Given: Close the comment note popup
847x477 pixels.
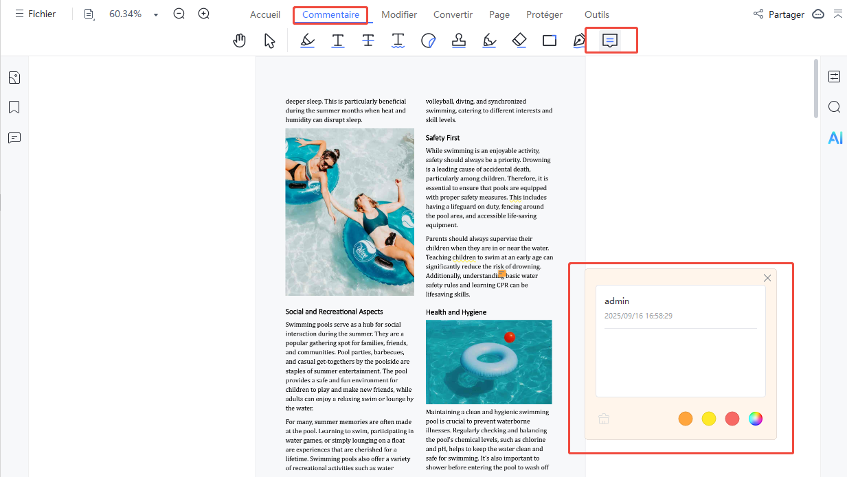Looking at the screenshot, I should coord(767,278).
